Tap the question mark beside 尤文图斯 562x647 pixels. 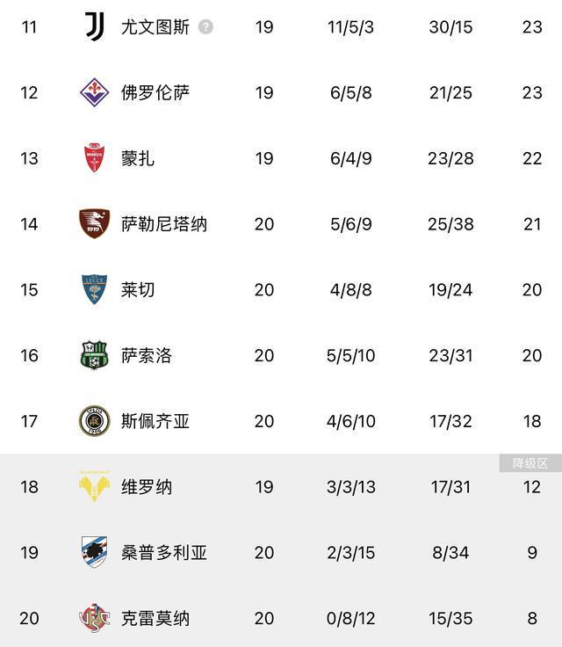(205, 26)
